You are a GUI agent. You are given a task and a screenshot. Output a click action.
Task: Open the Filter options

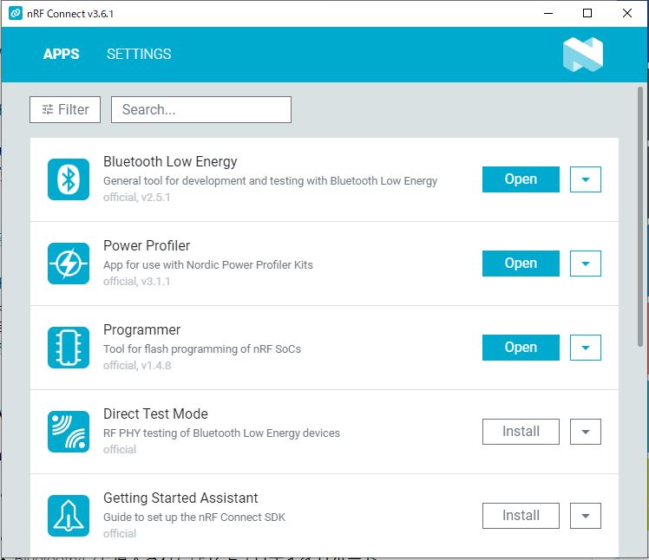tap(65, 109)
